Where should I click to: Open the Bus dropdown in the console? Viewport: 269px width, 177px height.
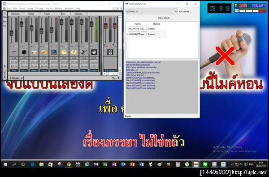pos(64,14)
